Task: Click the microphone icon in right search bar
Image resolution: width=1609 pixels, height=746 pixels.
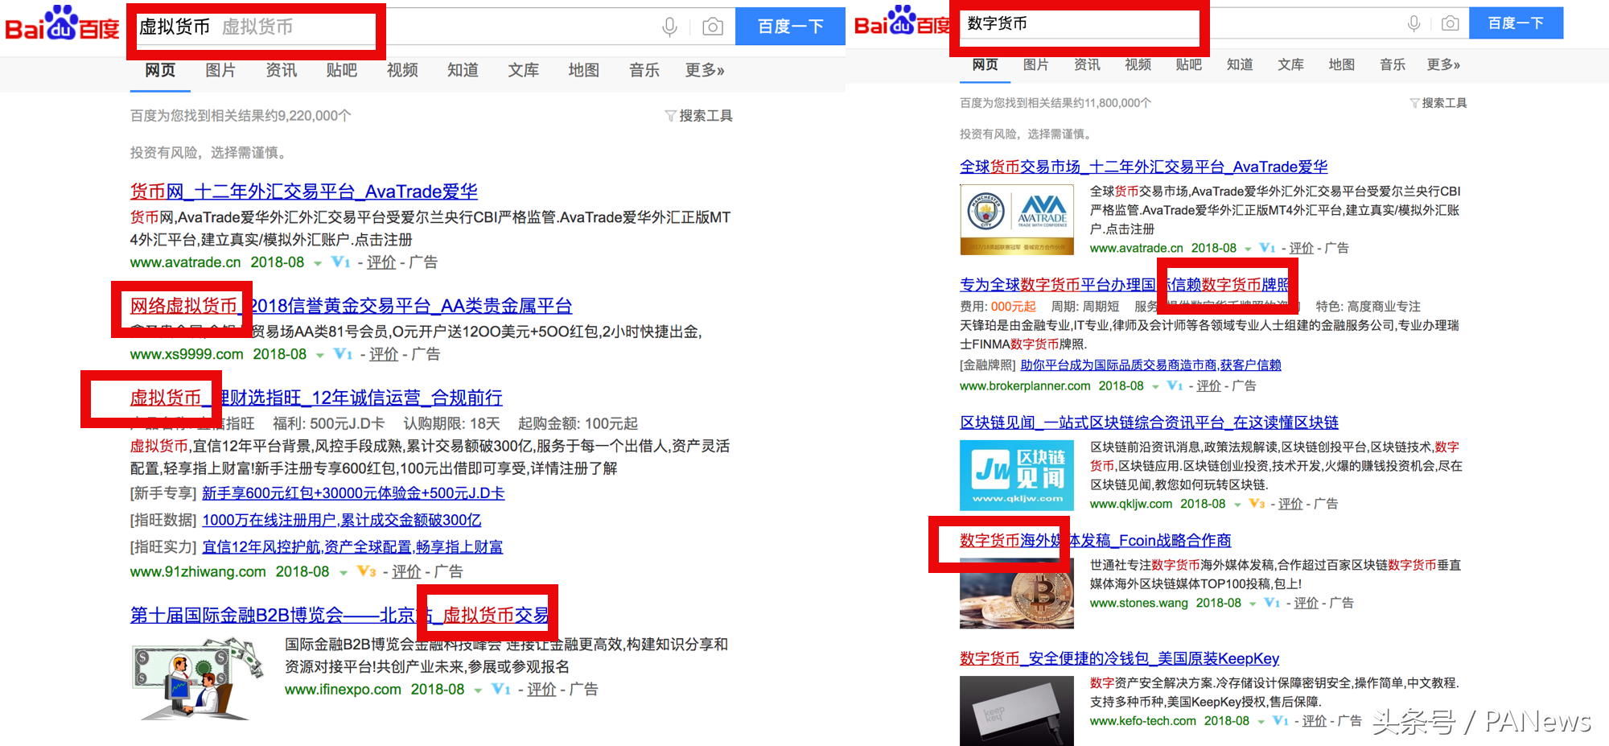Action: [x=1414, y=23]
